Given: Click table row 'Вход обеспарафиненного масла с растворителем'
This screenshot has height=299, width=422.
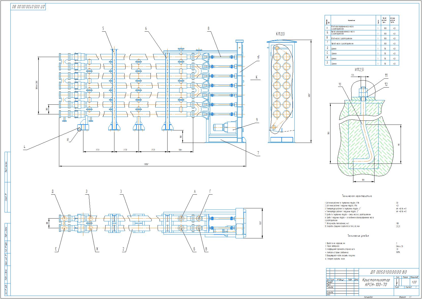Looking at the screenshot, I should (362, 28).
